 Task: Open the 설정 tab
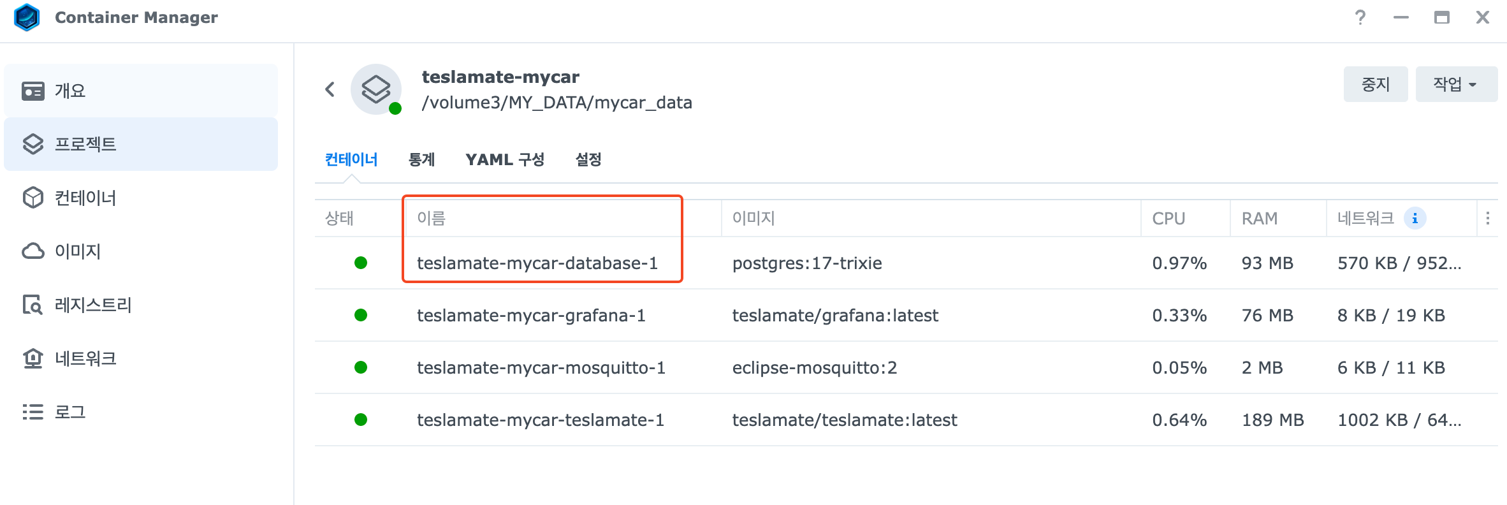click(x=588, y=159)
